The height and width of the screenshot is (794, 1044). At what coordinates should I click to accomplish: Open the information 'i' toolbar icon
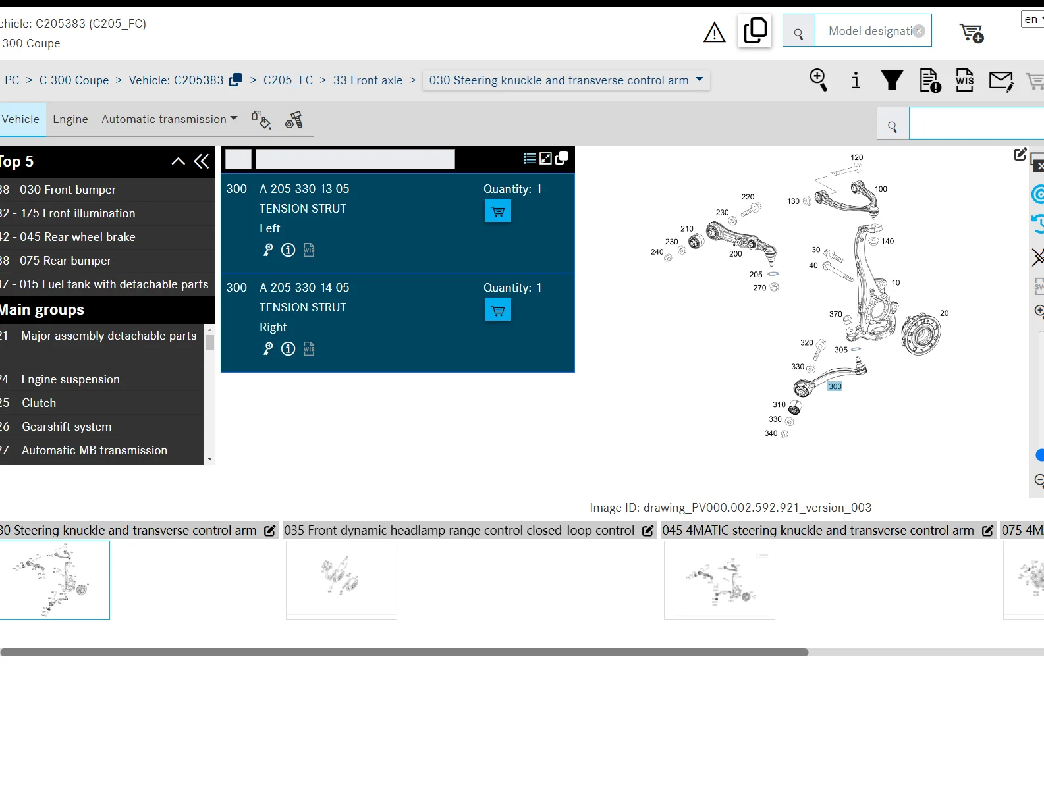tap(856, 80)
